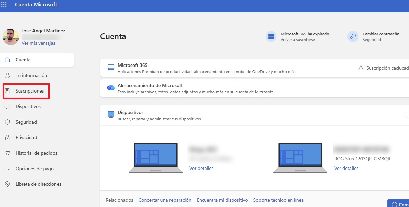Click the Concertar una reparación link
This screenshot has width=409, height=207.
(x=165, y=200)
